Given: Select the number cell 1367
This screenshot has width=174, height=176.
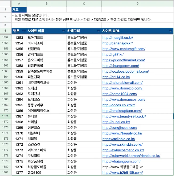Looking at the screenshot, I should tap(19, 116).
